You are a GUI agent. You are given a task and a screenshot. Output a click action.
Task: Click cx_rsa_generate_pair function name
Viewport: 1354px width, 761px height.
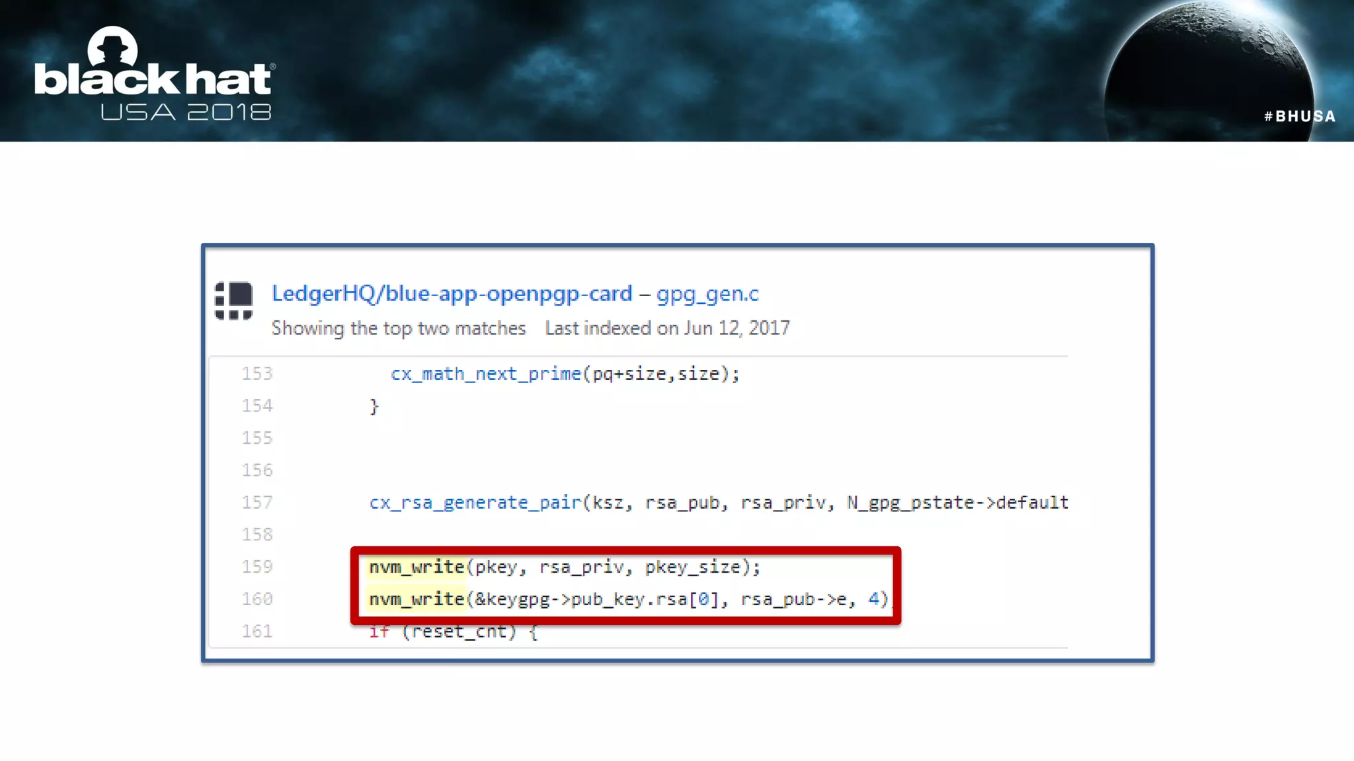[475, 503]
